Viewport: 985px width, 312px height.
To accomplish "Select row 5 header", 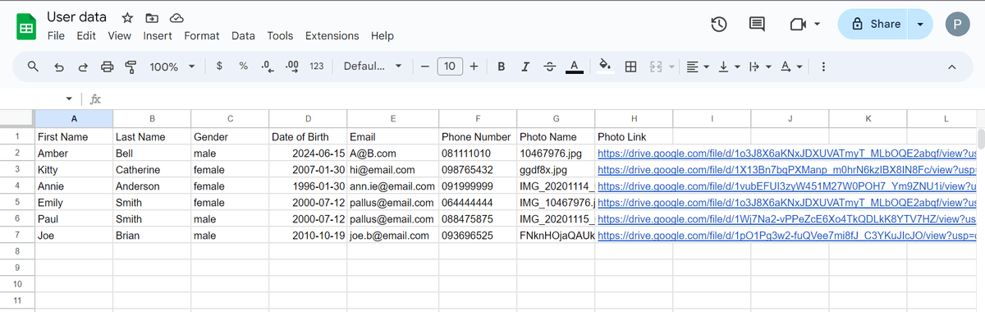I will 17,203.
